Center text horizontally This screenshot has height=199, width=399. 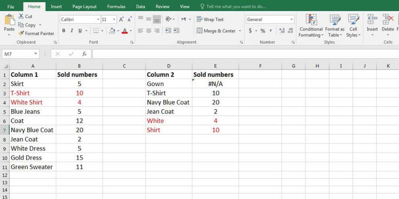coord(148,31)
